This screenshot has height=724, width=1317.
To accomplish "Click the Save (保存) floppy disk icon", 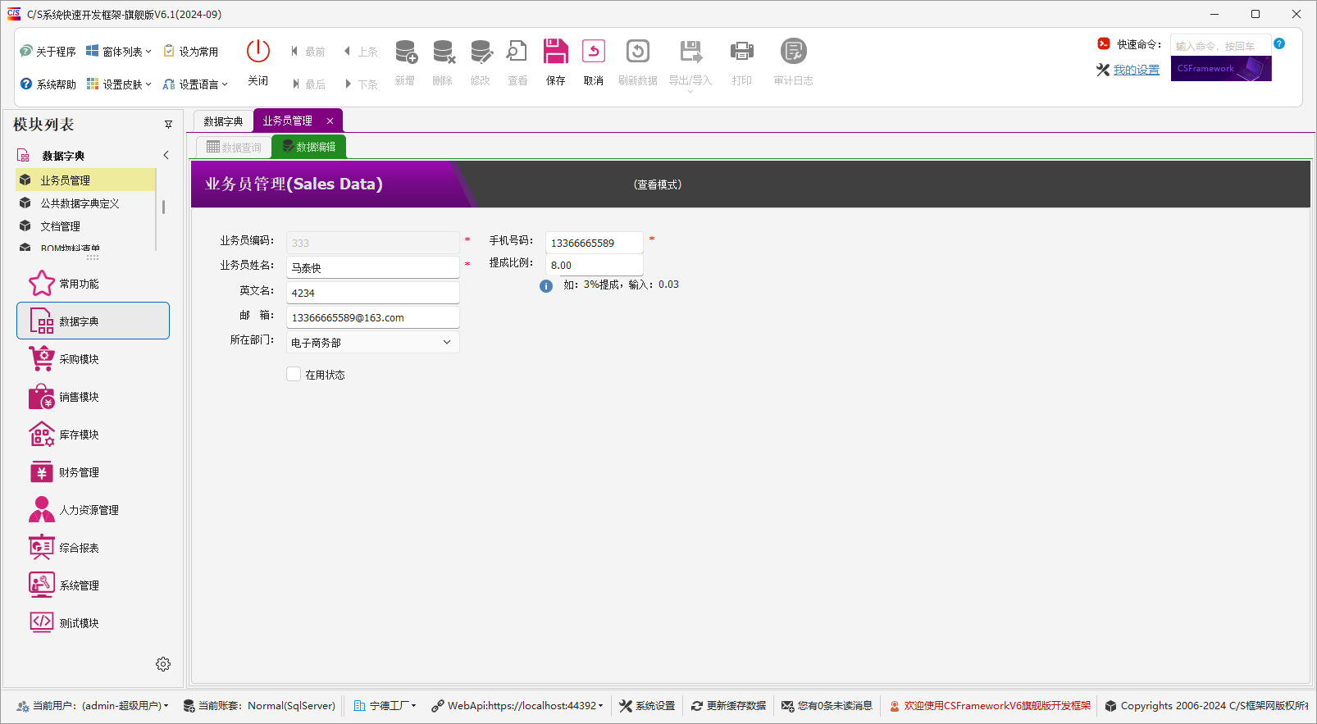I will point(556,51).
